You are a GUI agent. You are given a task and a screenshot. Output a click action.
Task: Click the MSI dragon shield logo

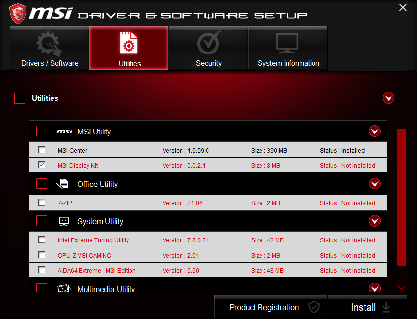pyautogui.click(x=19, y=13)
